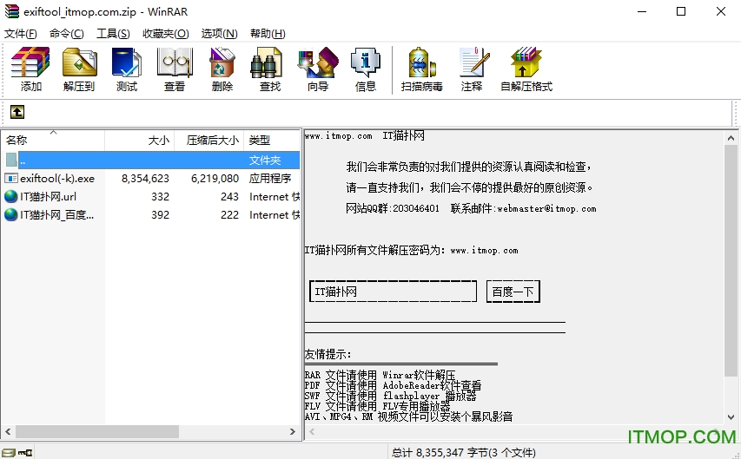Click status bar total 8,355,347 bytes text
The width and height of the screenshot is (741, 459).
463,453
